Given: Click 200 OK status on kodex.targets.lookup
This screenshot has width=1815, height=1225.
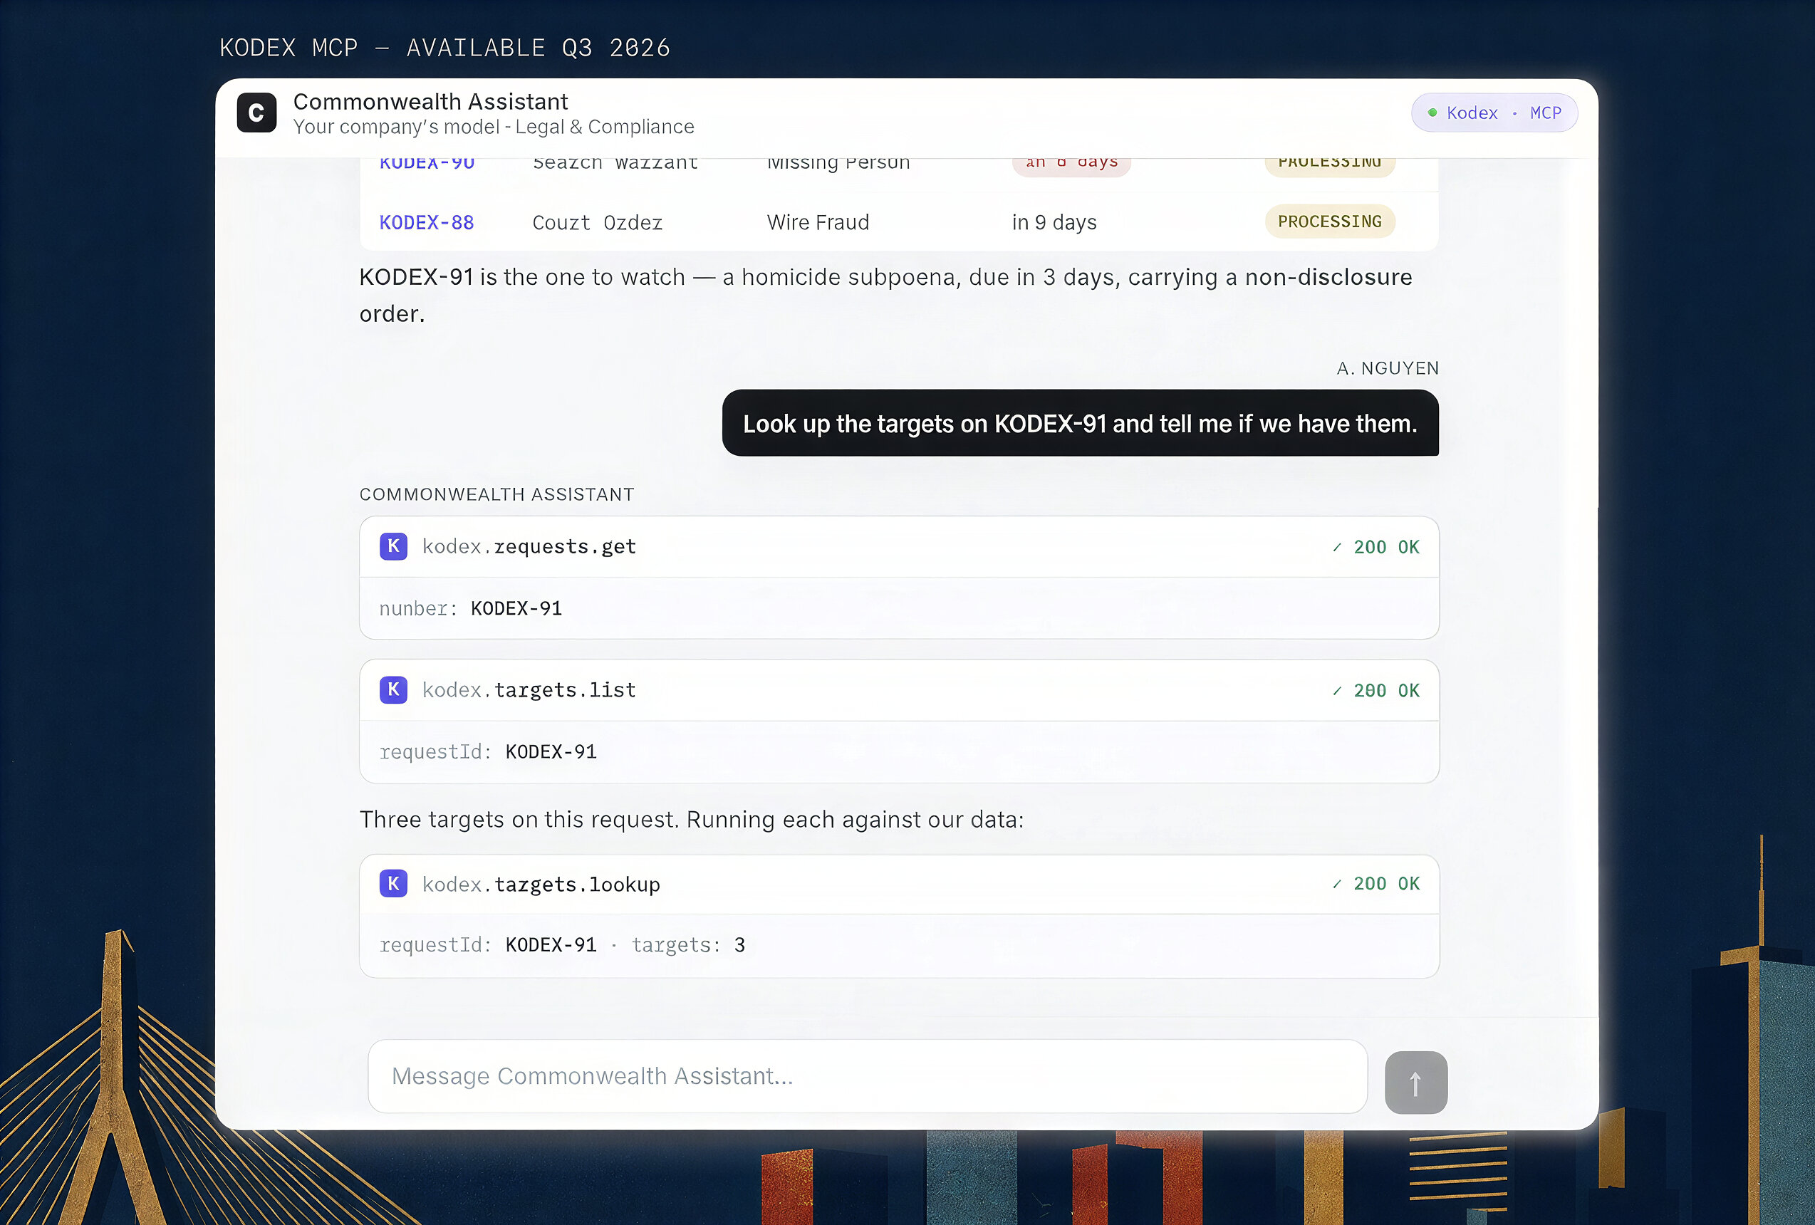Looking at the screenshot, I should click(1376, 884).
